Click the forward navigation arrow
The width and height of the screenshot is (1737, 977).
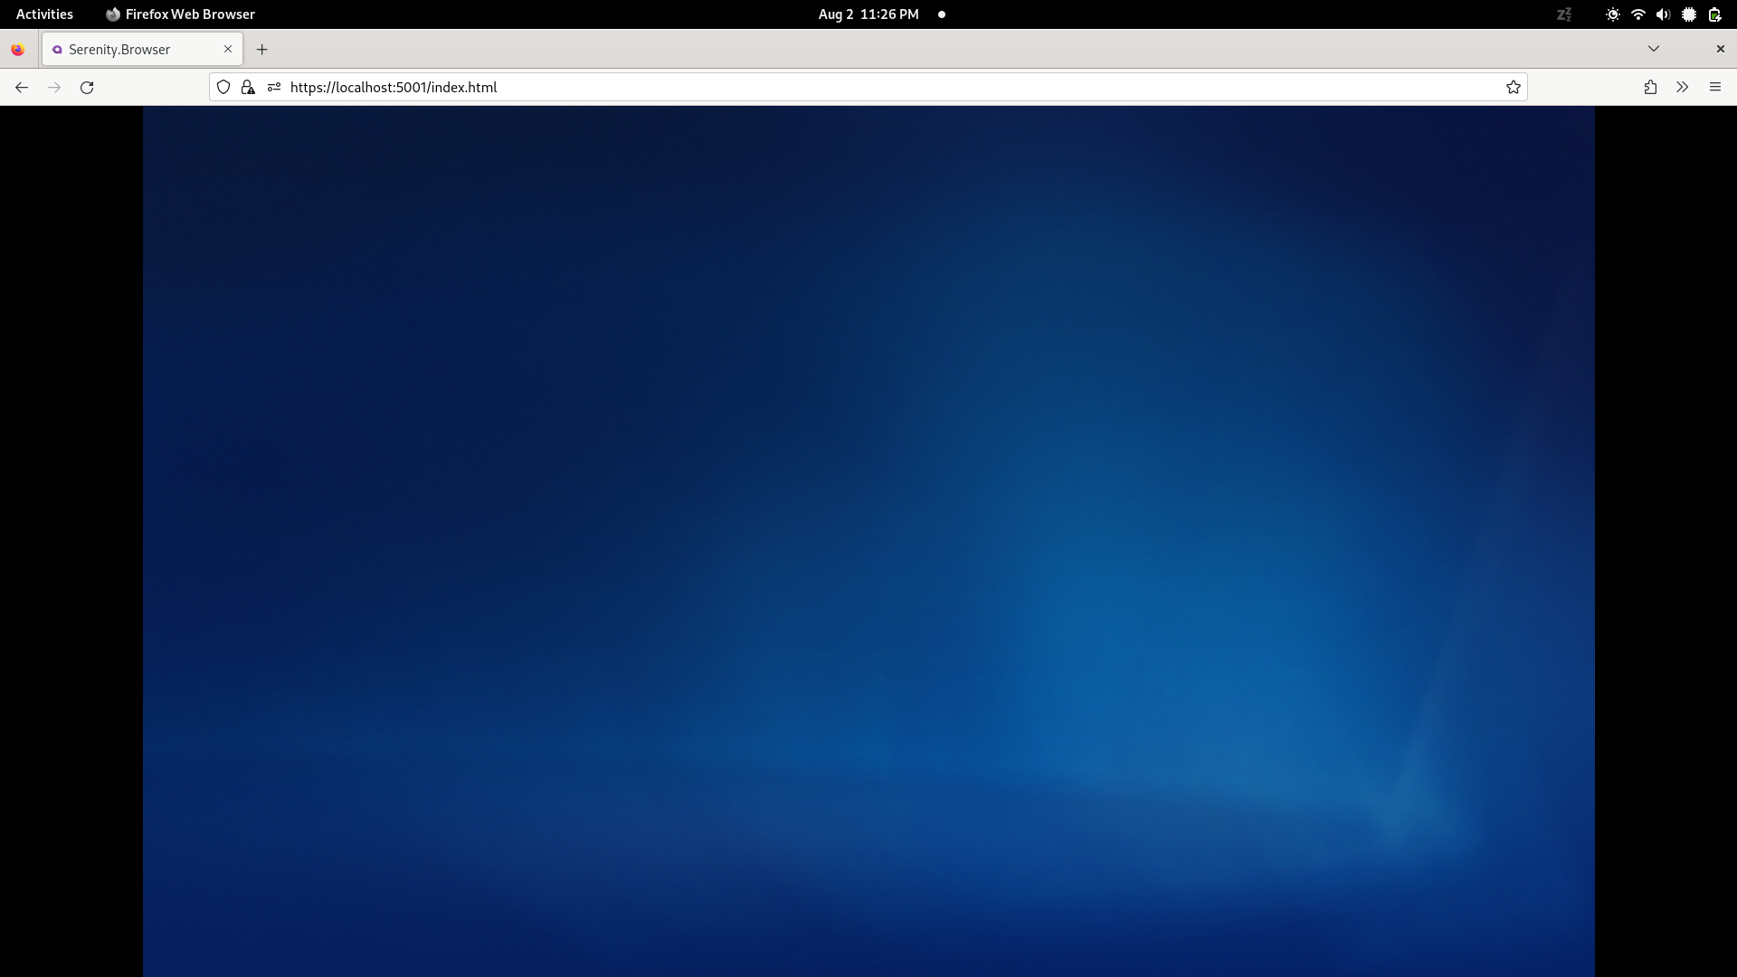click(x=53, y=87)
